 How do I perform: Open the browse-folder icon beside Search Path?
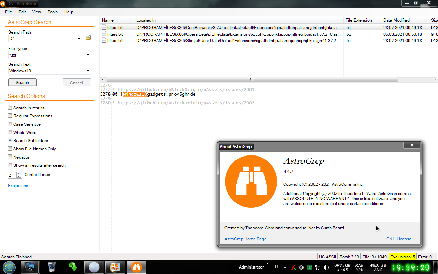point(89,38)
